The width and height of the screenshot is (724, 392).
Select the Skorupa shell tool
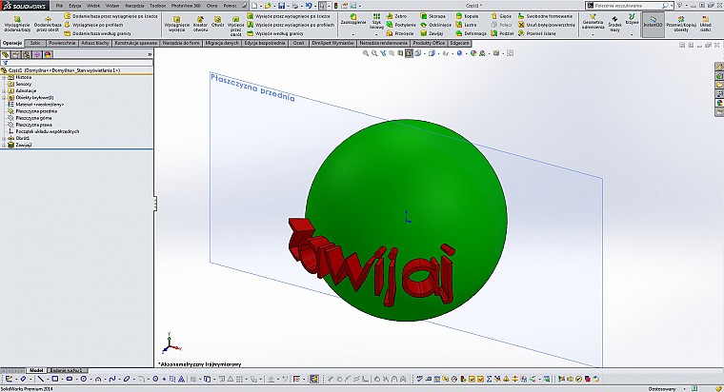[x=432, y=16]
